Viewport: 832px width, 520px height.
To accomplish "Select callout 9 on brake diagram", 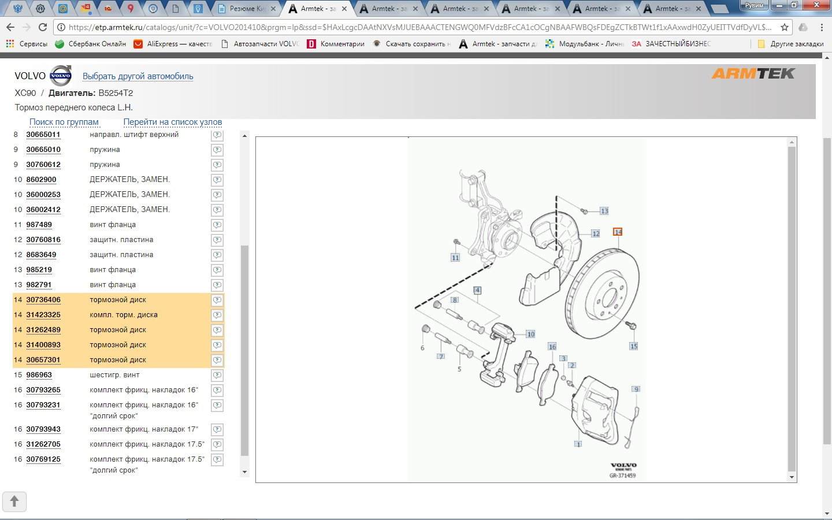I will pyautogui.click(x=636, y=389).
